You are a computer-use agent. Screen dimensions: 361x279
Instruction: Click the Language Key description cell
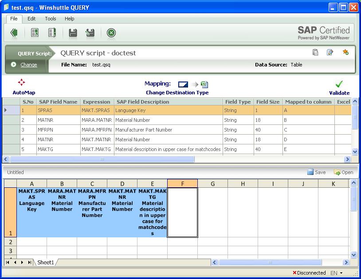pyautogui.click(x=168, y=110)
